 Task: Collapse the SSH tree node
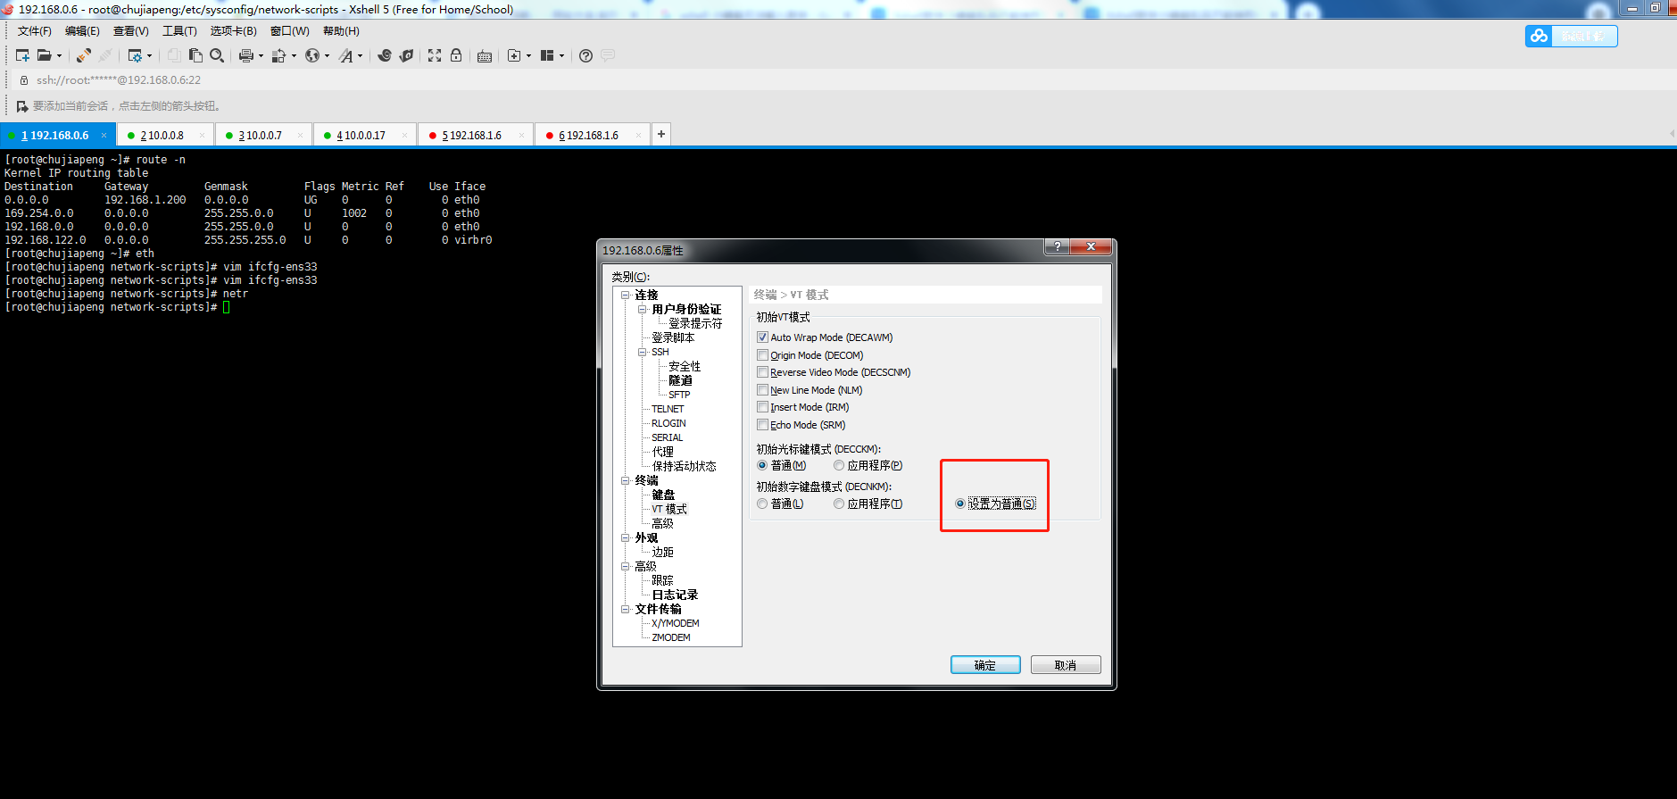[642, 352]
